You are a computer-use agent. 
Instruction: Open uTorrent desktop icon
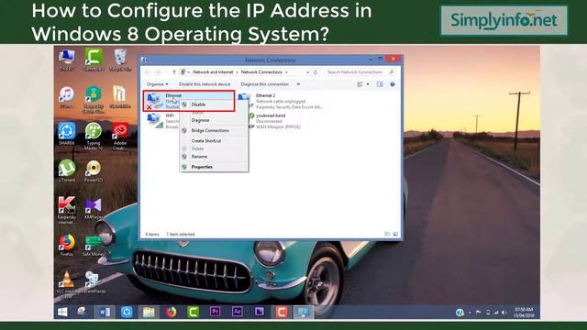(x=67, y=171)
